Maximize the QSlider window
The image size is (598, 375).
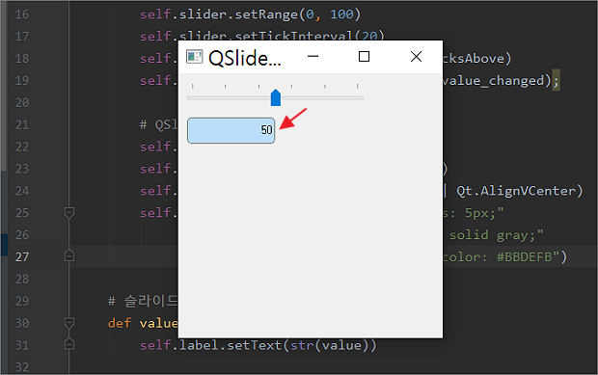pyautogui.click(x=365, y=57)
